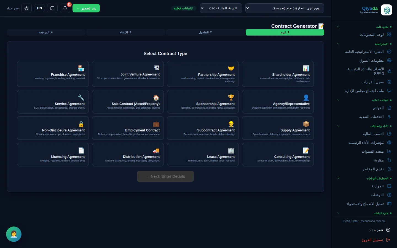Go to step 1 النوع tab

285,33
